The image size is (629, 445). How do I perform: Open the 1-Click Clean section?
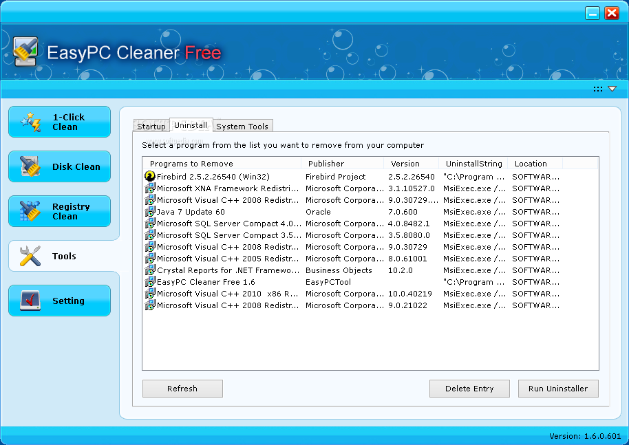tap(59, 122)
